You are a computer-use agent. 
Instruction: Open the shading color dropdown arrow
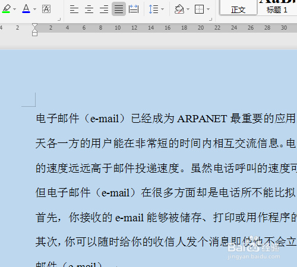[x=188, y=9]
